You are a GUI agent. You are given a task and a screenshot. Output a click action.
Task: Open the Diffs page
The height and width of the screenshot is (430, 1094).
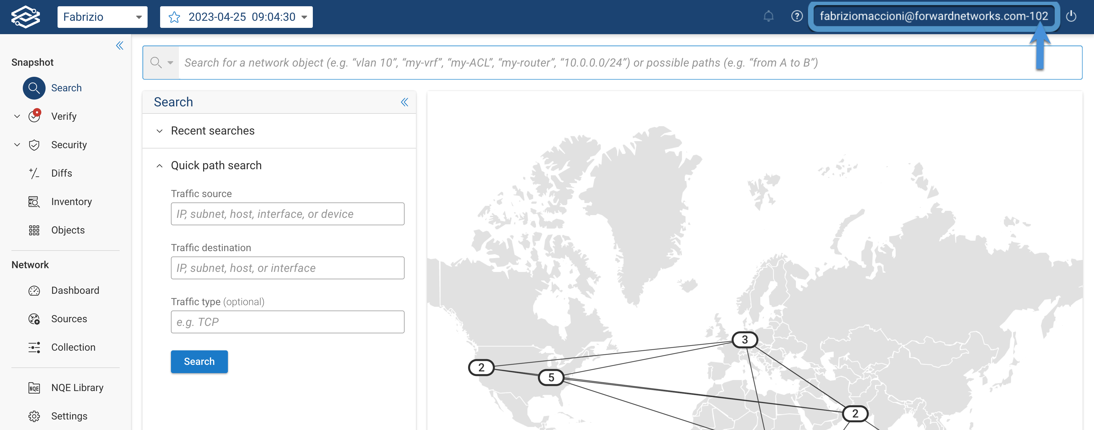tap(62, 173)
